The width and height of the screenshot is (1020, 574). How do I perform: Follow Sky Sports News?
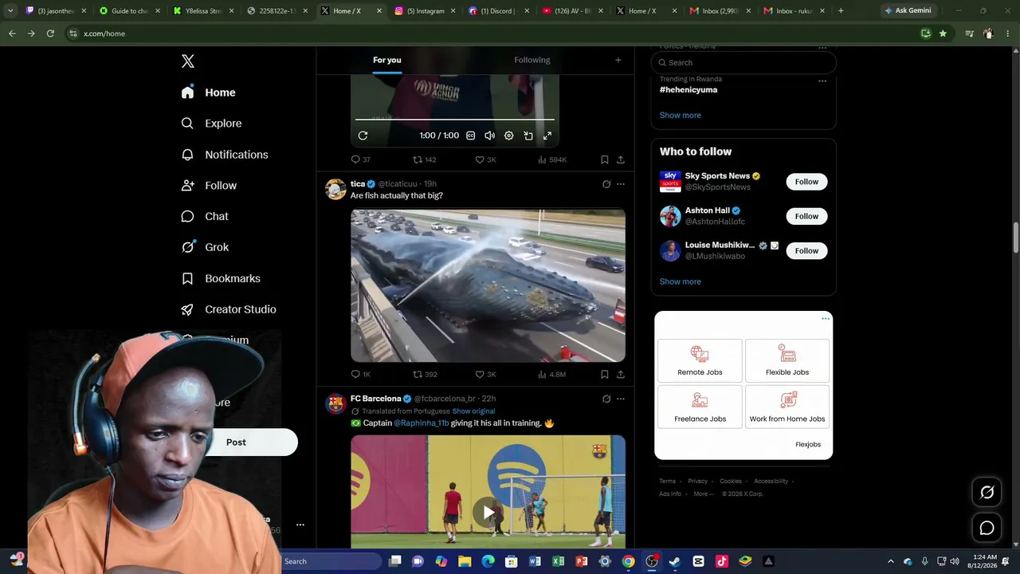tap(806, 182)
